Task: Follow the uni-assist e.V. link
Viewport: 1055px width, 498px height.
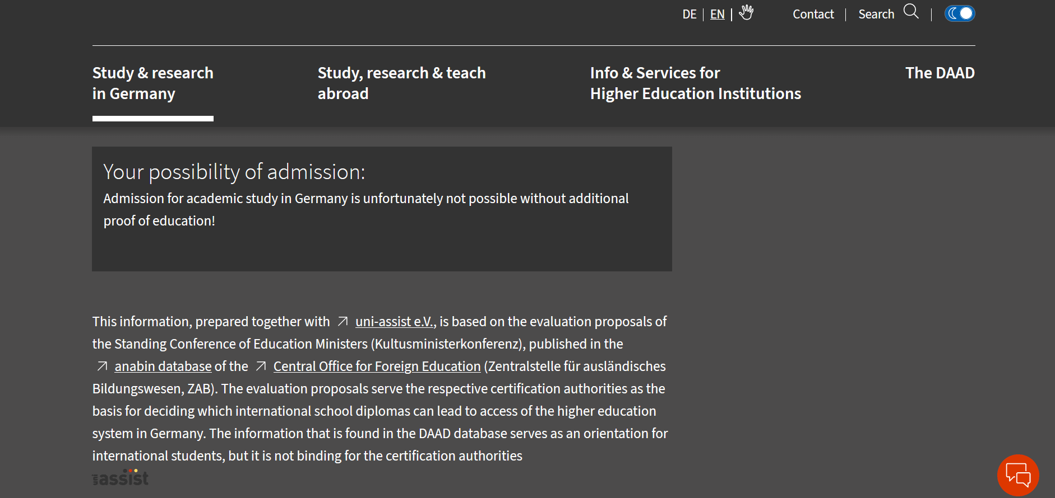Action: point(395,322)
